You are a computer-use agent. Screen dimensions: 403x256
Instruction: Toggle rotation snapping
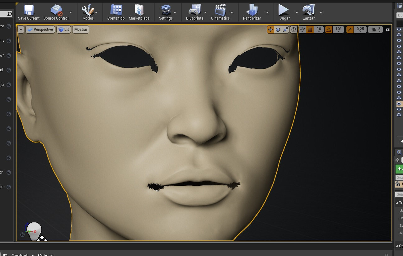[x=329, y=30]
